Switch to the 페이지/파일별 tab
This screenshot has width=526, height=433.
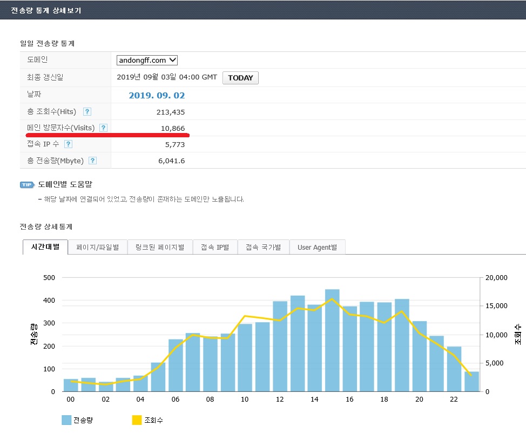[97, 247]
